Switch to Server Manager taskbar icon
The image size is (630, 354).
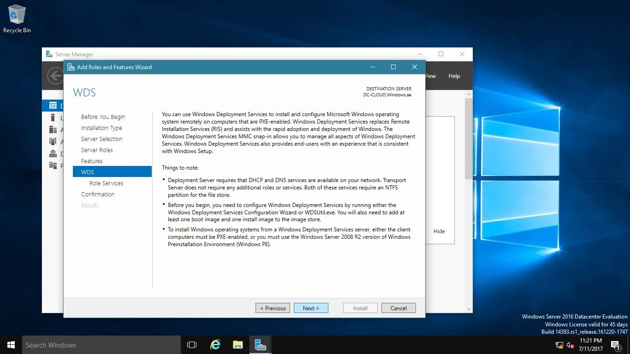pyautogui.click(x=260, y=345)
